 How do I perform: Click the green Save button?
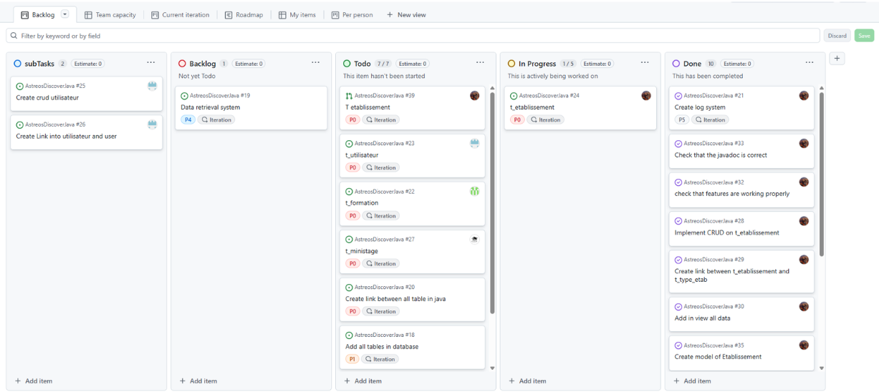(x=864, y=36)
